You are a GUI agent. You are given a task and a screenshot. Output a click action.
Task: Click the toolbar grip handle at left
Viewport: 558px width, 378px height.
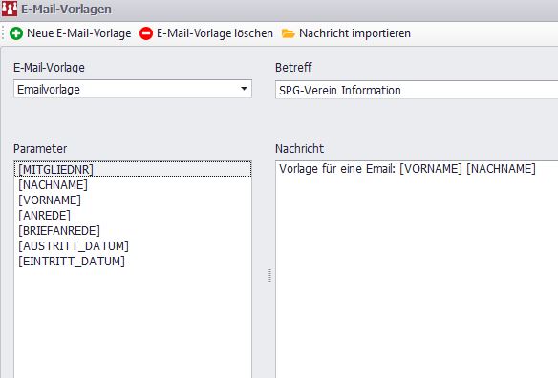pos(3,33)
